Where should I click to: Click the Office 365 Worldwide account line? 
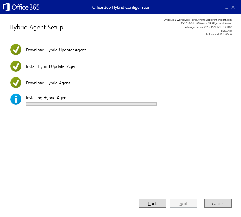[198, 20]
